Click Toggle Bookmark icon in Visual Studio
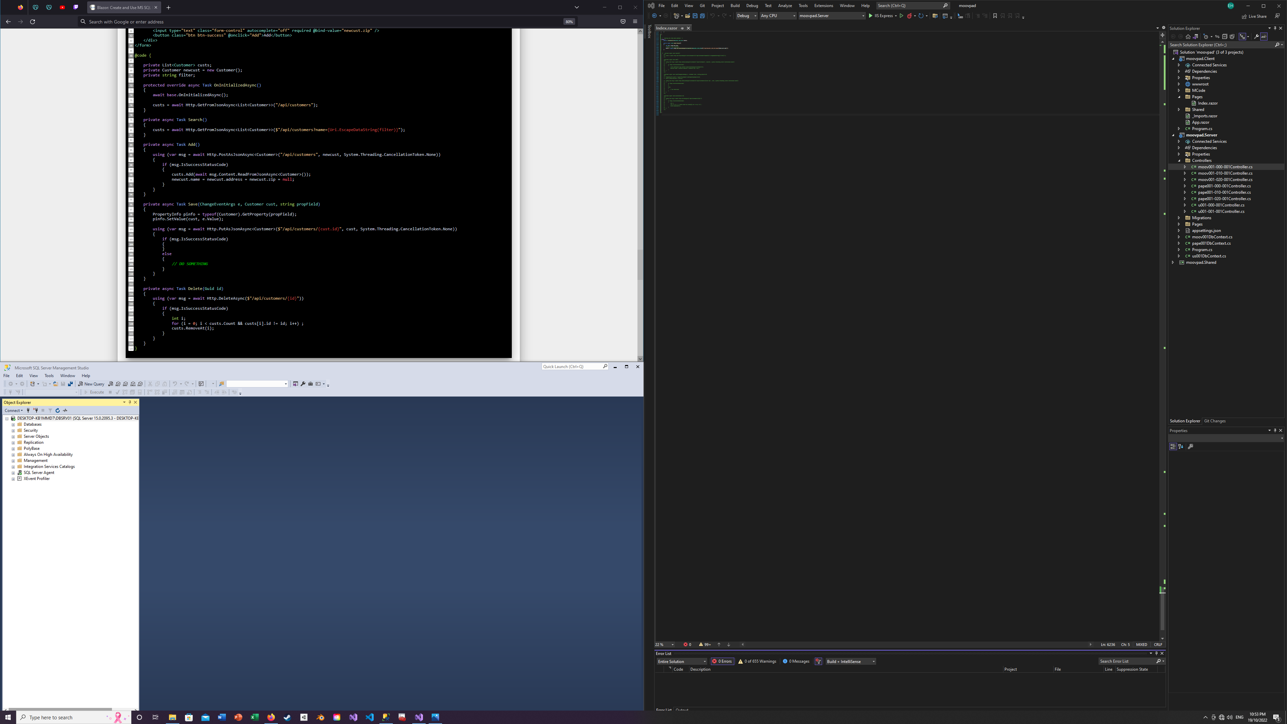Screen dimensions: 1287x724 (995, 16)
